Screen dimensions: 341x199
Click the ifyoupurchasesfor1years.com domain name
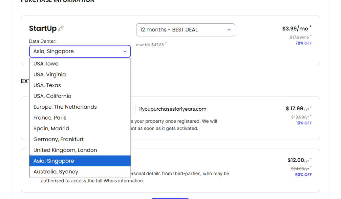pos(173,109)
